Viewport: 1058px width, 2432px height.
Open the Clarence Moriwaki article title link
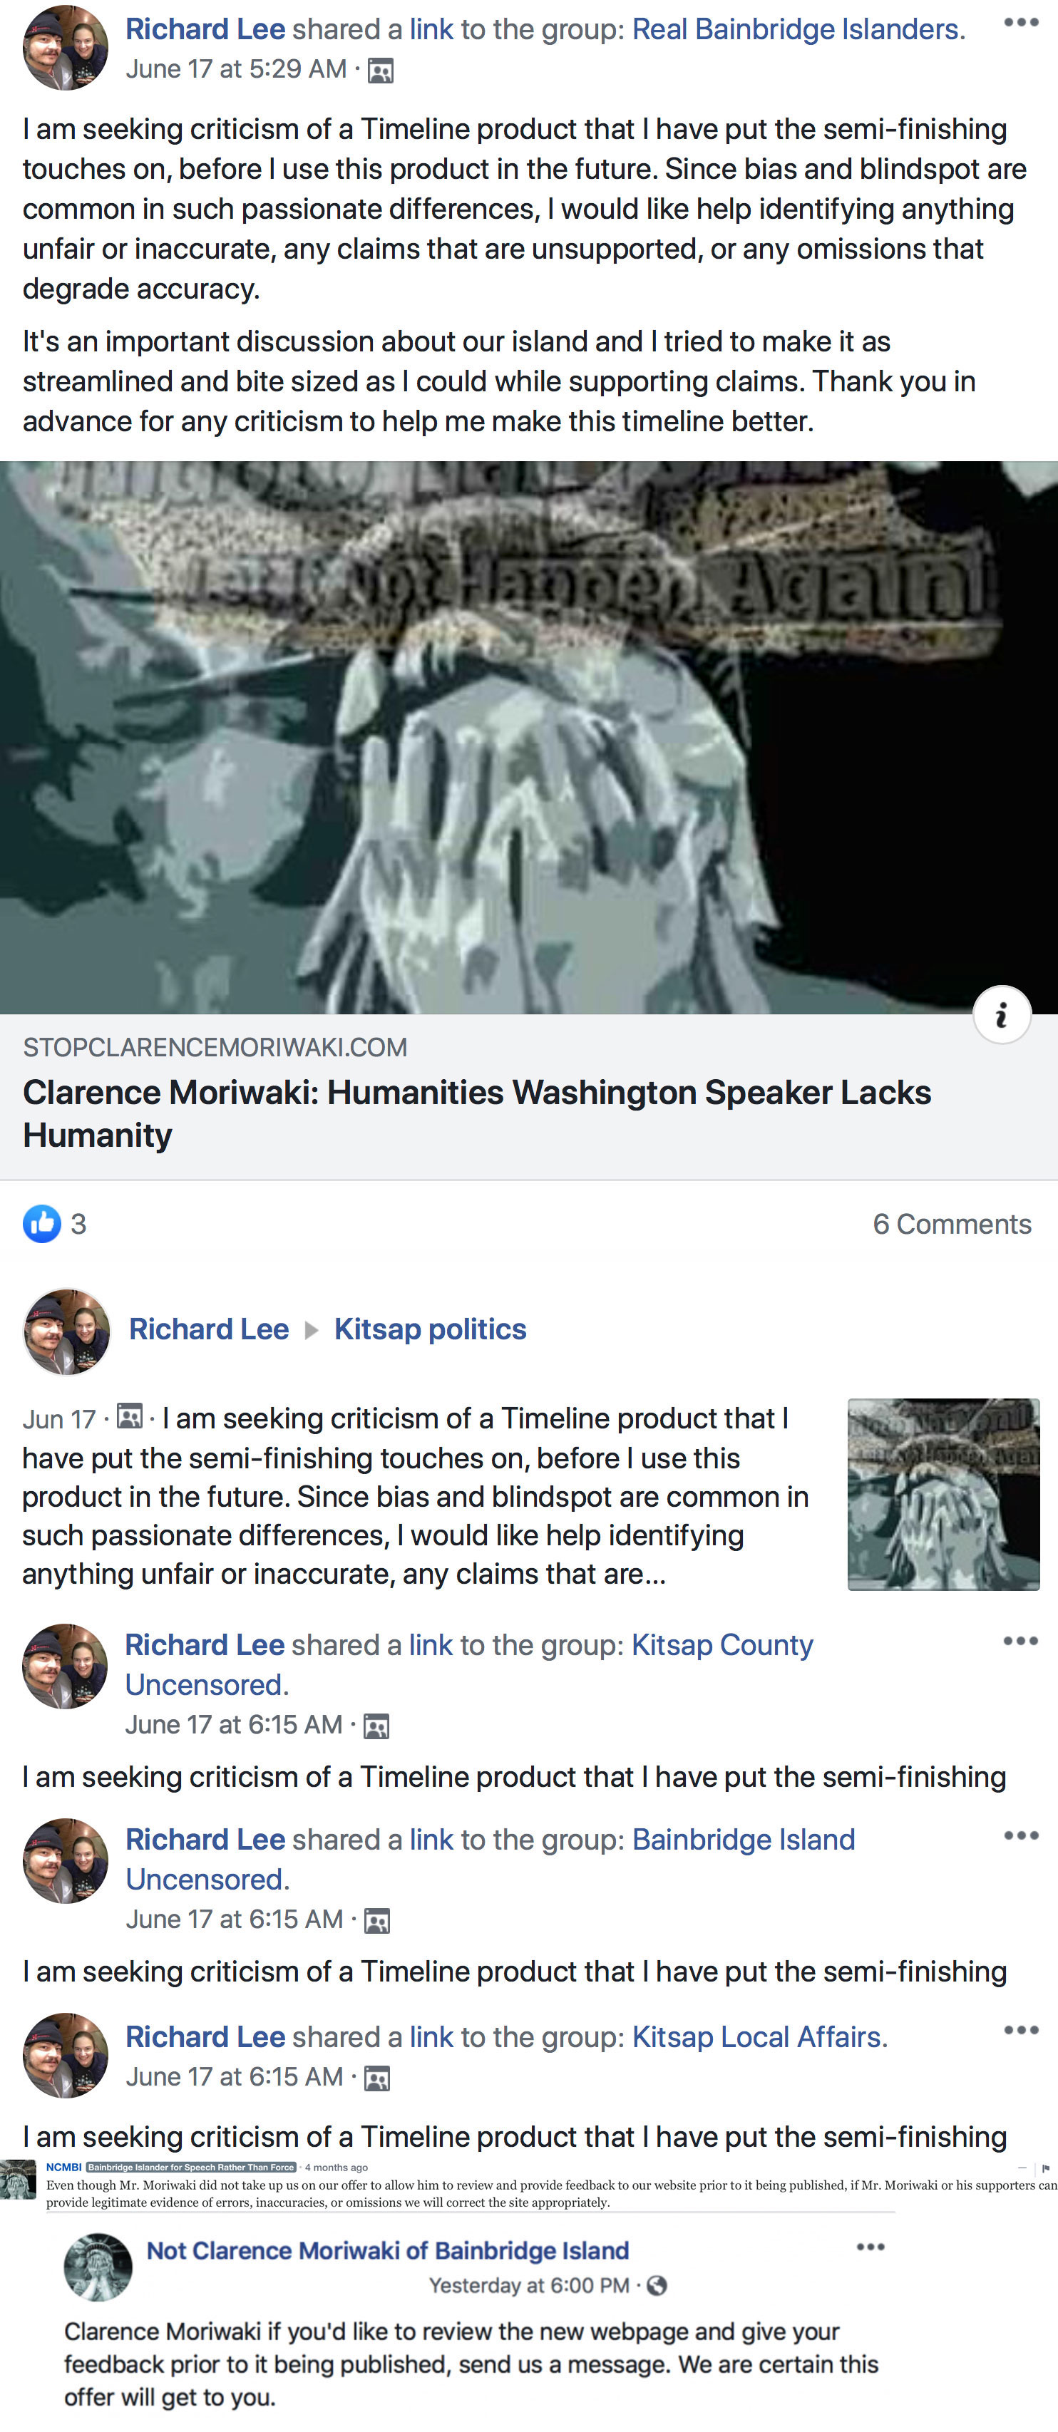coord(477,1113)
